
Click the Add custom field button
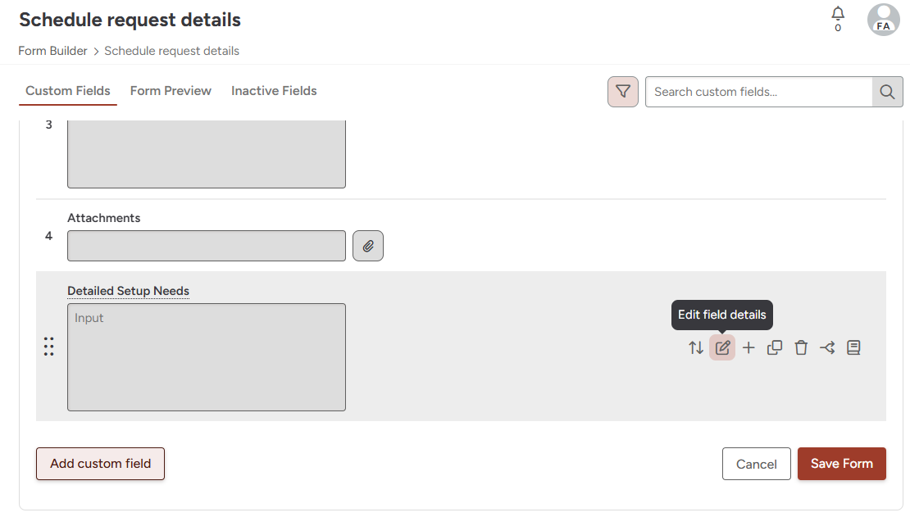pos(100,464)
